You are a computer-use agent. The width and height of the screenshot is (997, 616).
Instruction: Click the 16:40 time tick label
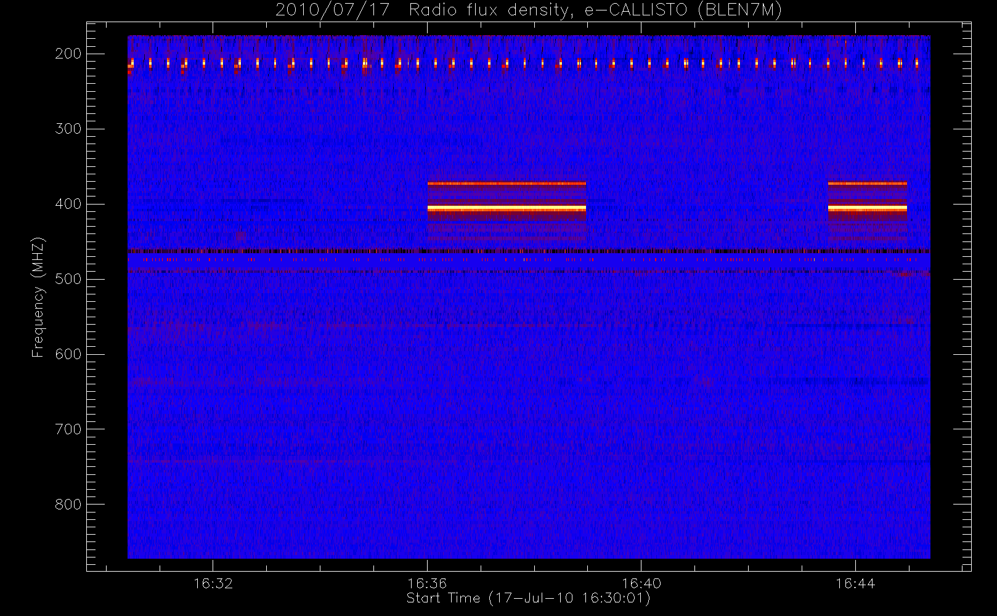pos(641,583)
